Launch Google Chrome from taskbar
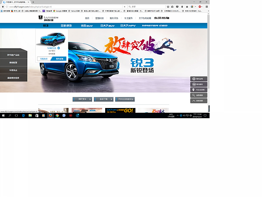The height and width of the screenshot is (197, 262). (57, 115)
